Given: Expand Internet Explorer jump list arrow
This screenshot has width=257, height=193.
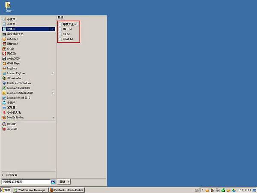Looking at the screenshot, I should [53, 73].
